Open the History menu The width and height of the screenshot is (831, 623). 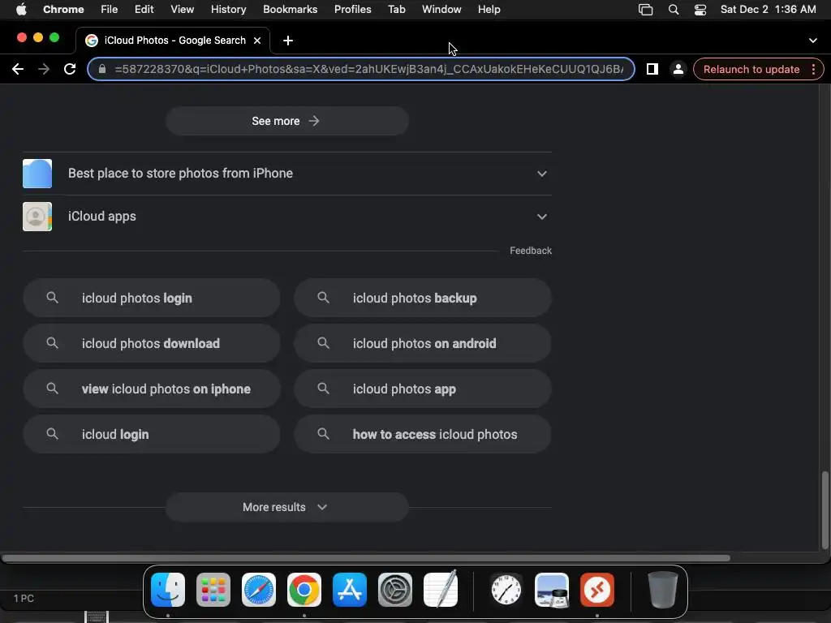coord(228,10)
